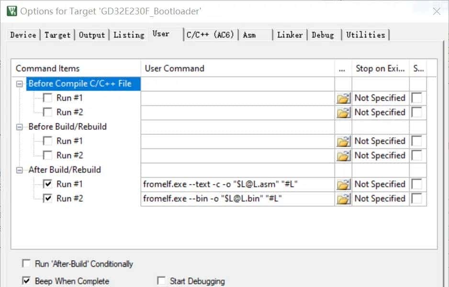Check the Start Debugging option
Image resolution: width=449 pixels, height=287 pixels.
[x=161, y=281]
